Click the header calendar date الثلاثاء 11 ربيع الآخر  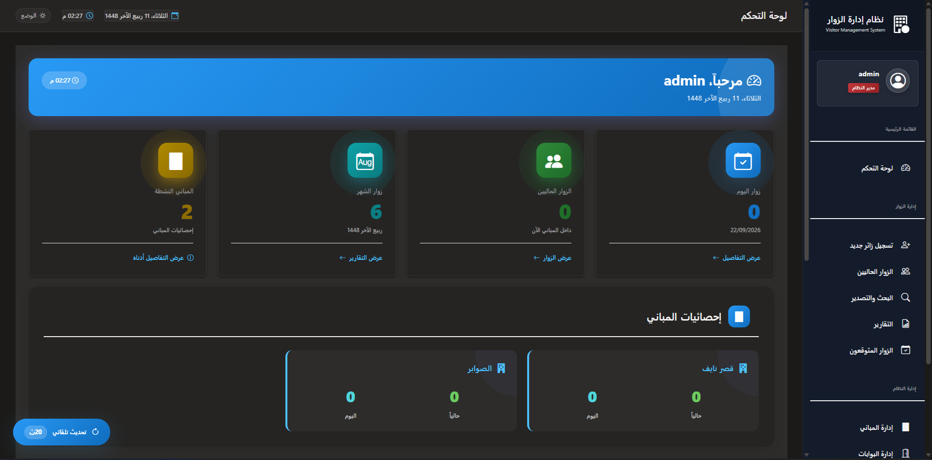(142, 16)
